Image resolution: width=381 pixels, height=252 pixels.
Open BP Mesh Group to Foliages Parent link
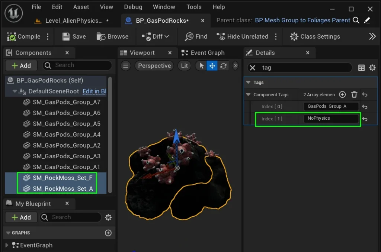[x=302, y=20]
